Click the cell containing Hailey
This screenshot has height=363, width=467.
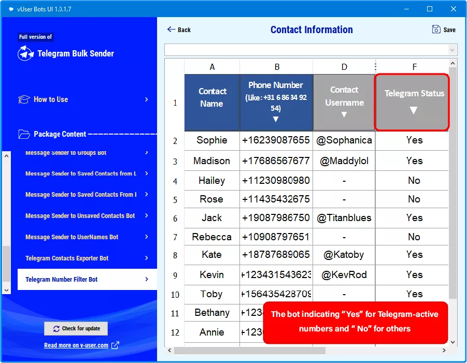click(212, 181)
